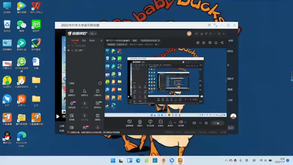The height and width of the screenshot is (165, 293).
Task: Open Windows Start menu on taskbar
Action: coord(113,161)
